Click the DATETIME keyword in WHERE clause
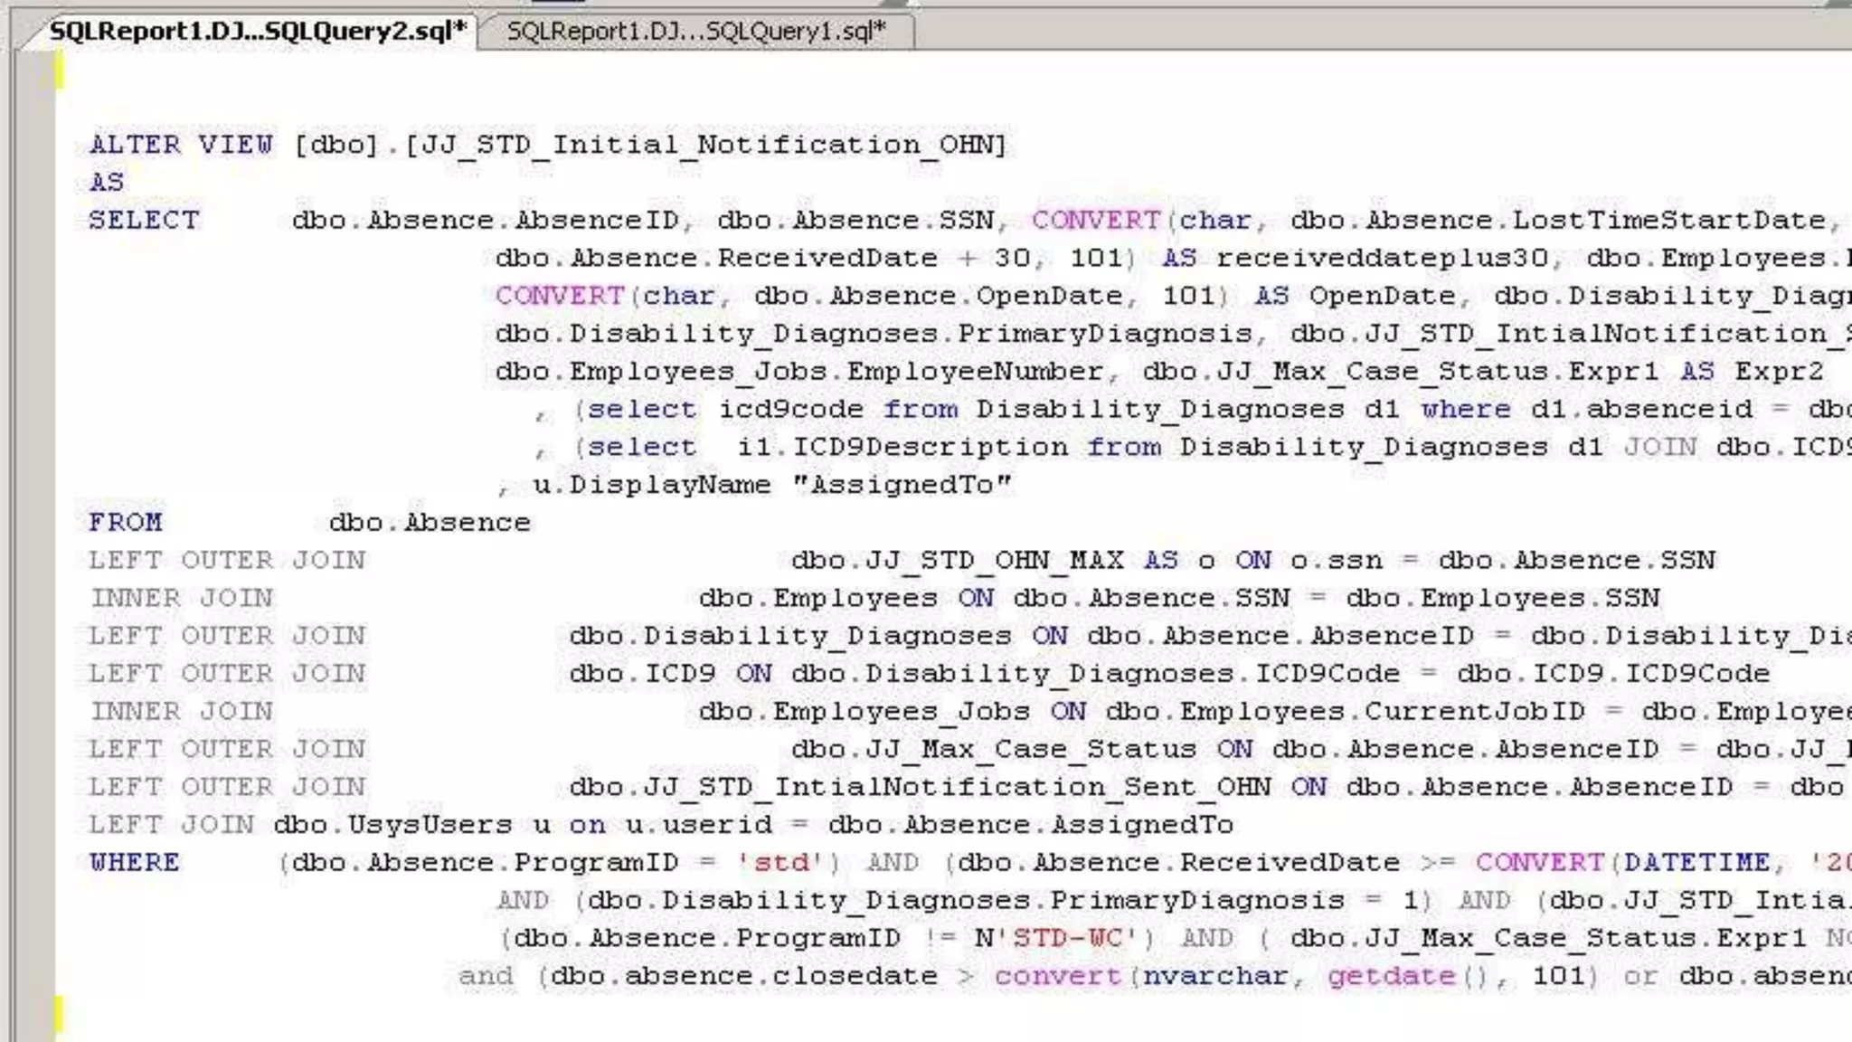The height and width of the screenshot is (1042, 1852). [x=1696, y=863]
